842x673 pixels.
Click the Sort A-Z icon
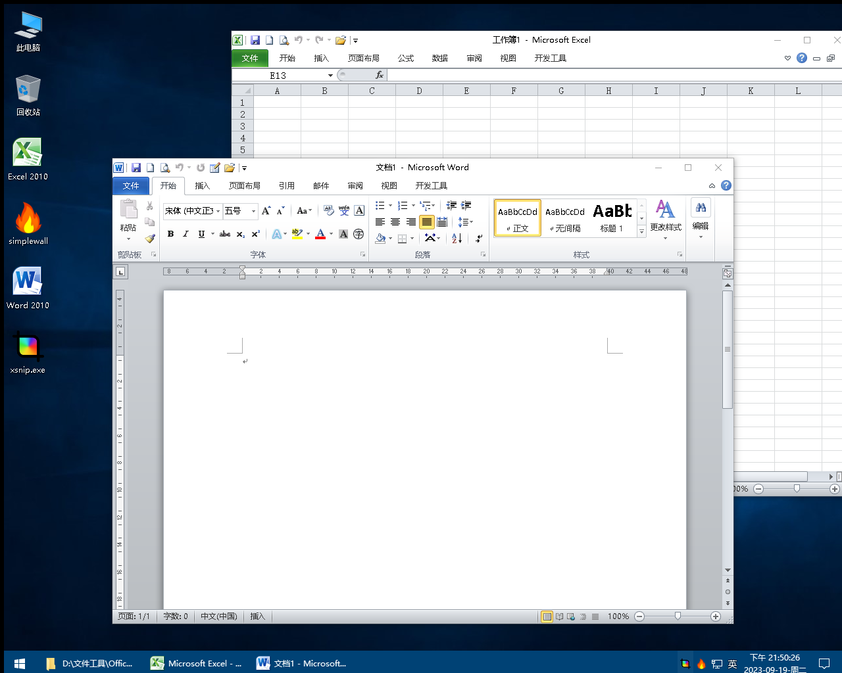pyautogui.click(x=457, y=238)
